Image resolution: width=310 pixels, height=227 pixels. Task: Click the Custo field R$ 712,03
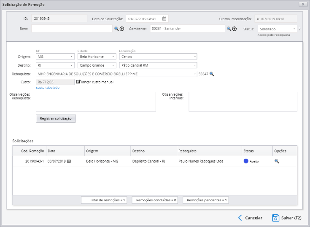click(55, 82)
